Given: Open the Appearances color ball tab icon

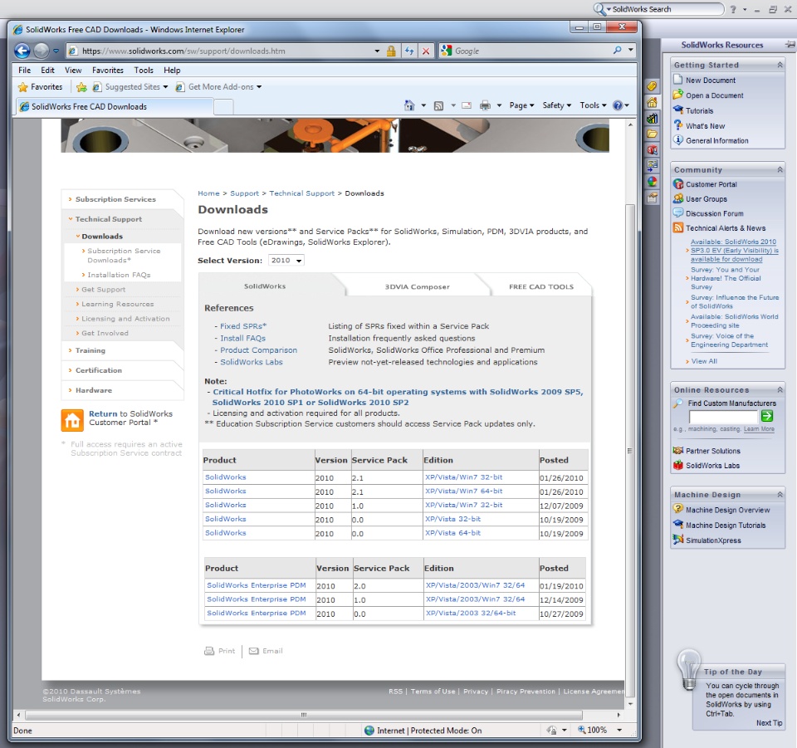Looking at the screenshot, I should 653,182.
